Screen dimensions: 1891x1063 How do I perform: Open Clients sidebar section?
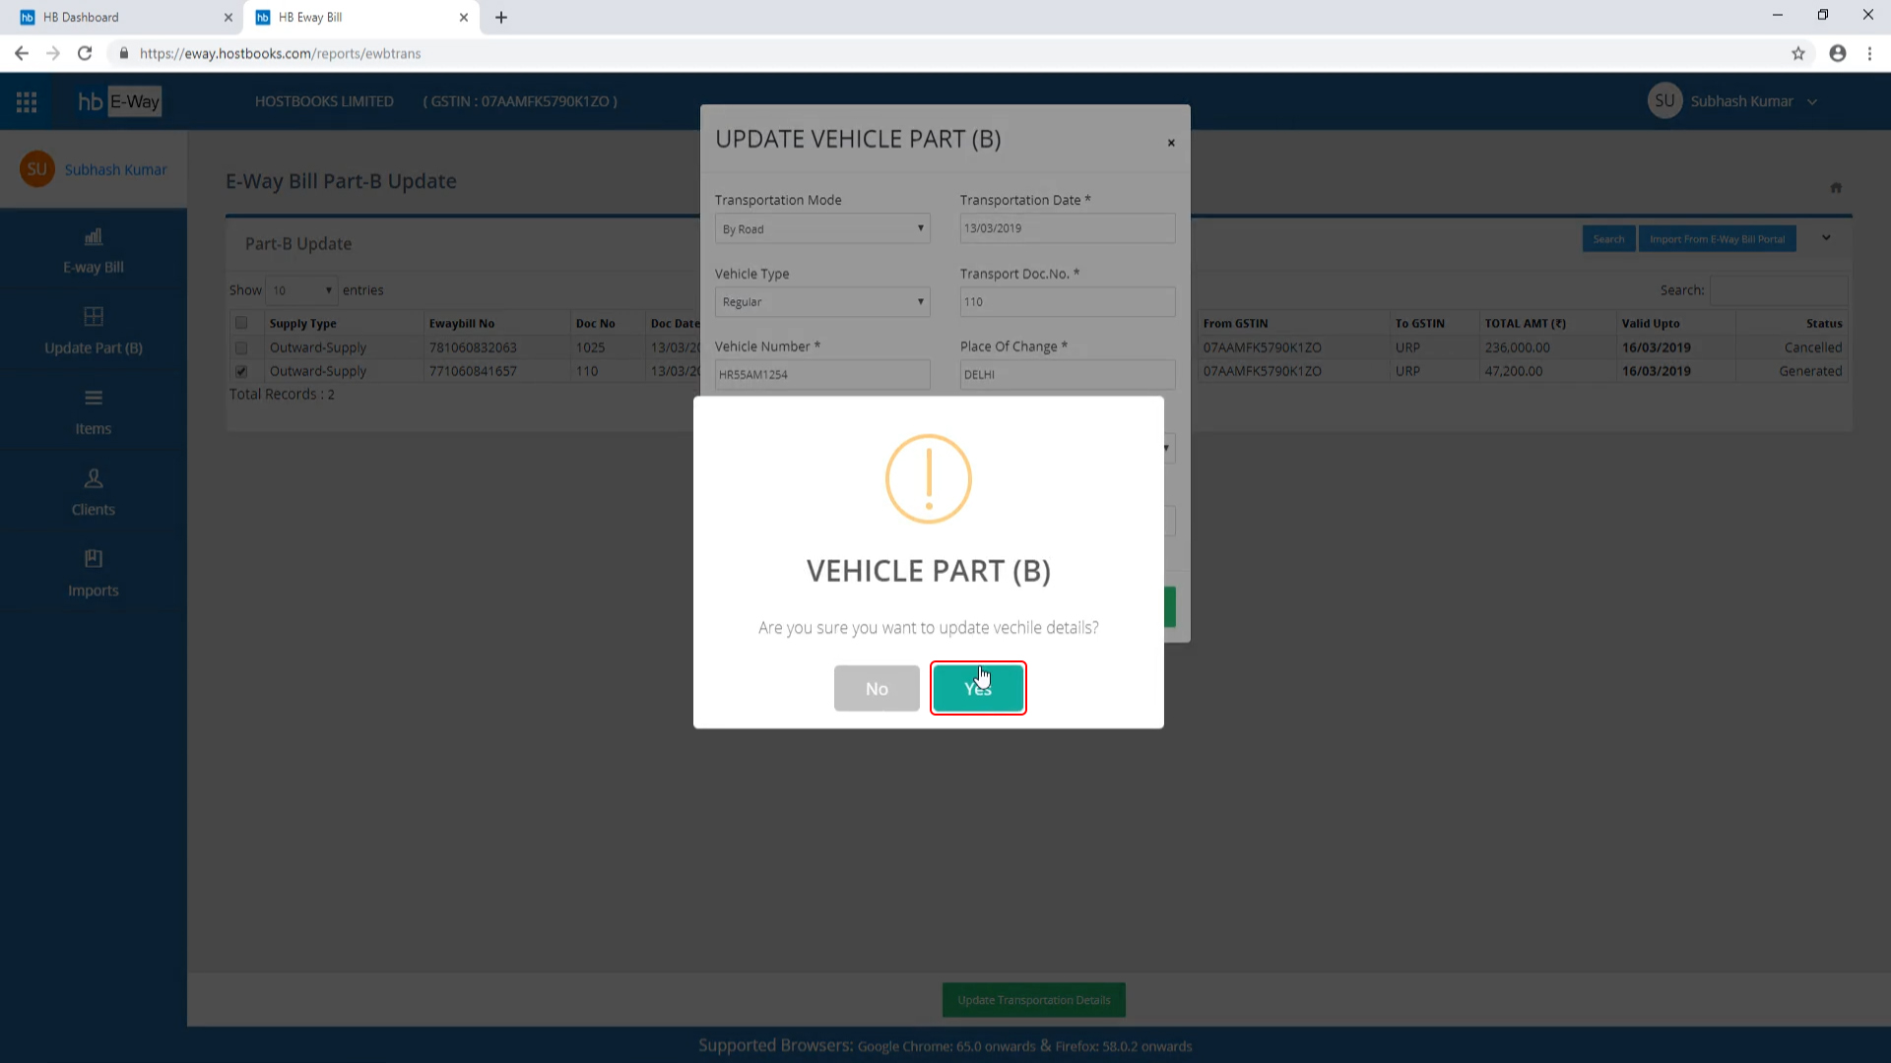(94, 493)
